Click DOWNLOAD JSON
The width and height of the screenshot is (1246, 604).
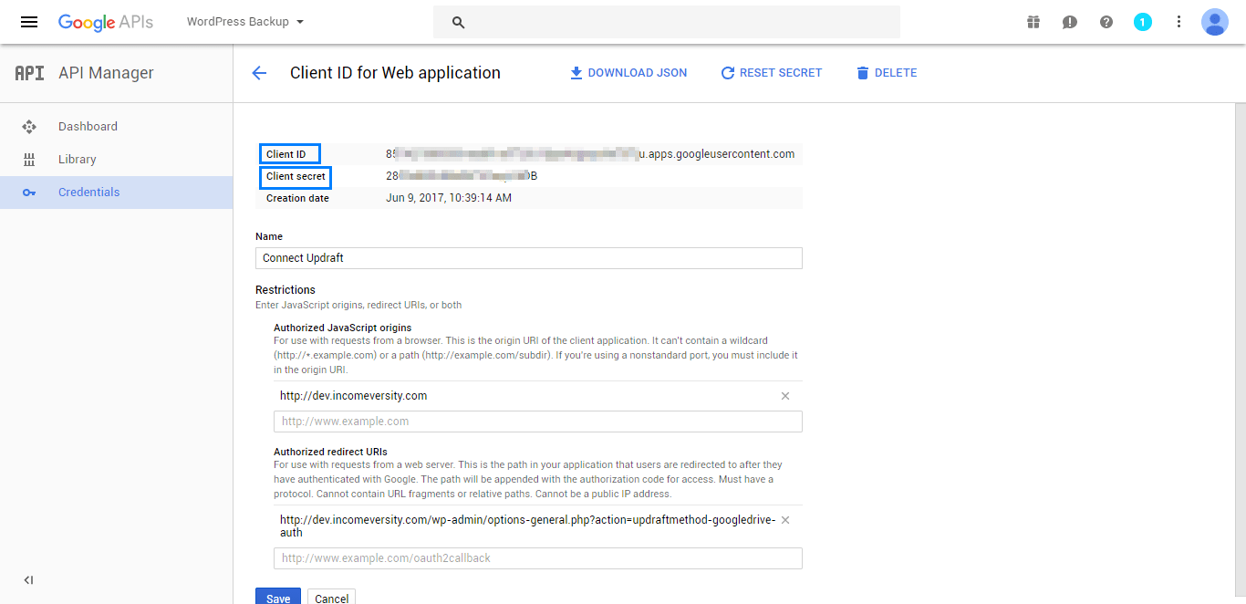628,73
